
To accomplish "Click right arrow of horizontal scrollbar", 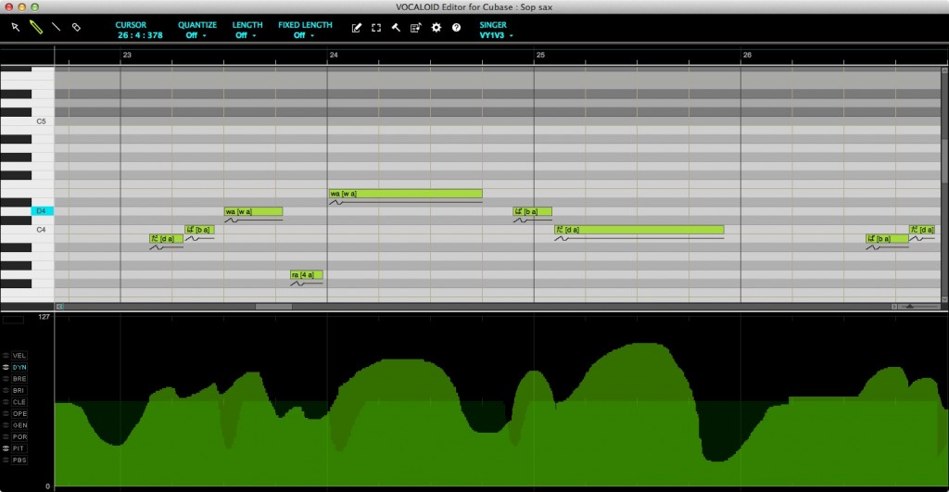I will click(x=894, y=307).
